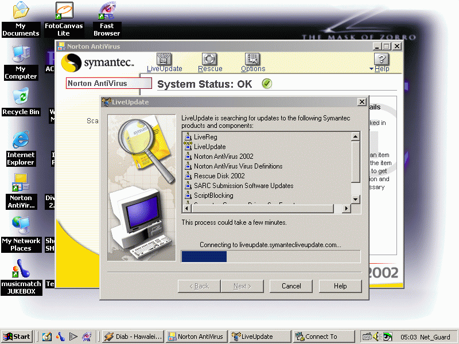Click the products list scroll down arrow
Image resolution: width=459 pixels, height=344 pixels.
(x=355, y=200)
